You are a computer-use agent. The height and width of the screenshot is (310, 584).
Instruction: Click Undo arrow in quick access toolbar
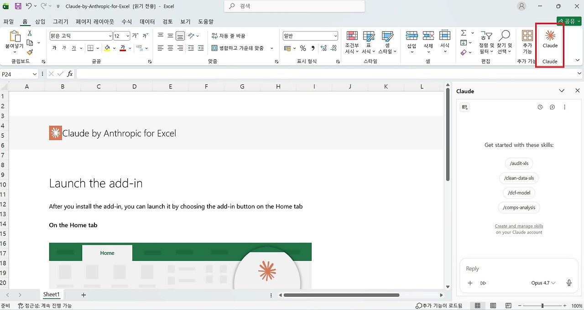coord(29,6)
